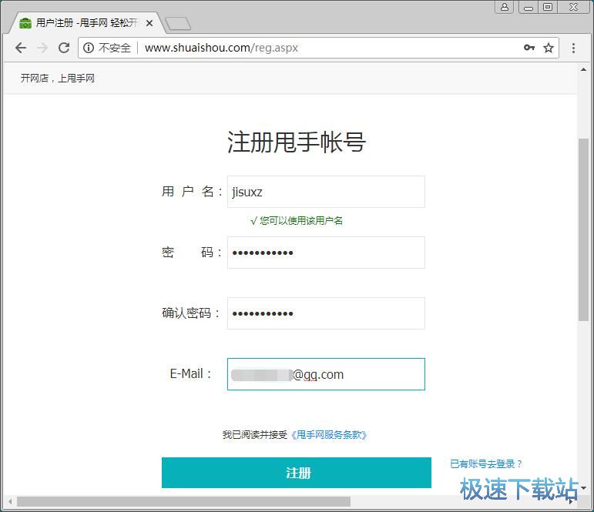The image size is (594, 512).
Task: Click the 开网店，上甩手网 header text
Action: (58, 79)
